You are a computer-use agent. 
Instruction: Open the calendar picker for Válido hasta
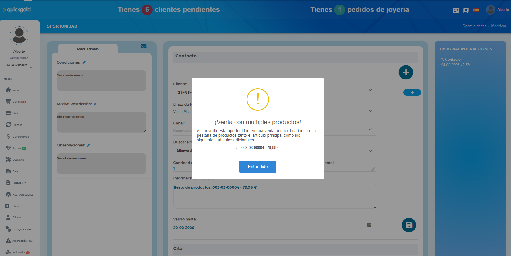pyautogui.click(x=369, y=225)
